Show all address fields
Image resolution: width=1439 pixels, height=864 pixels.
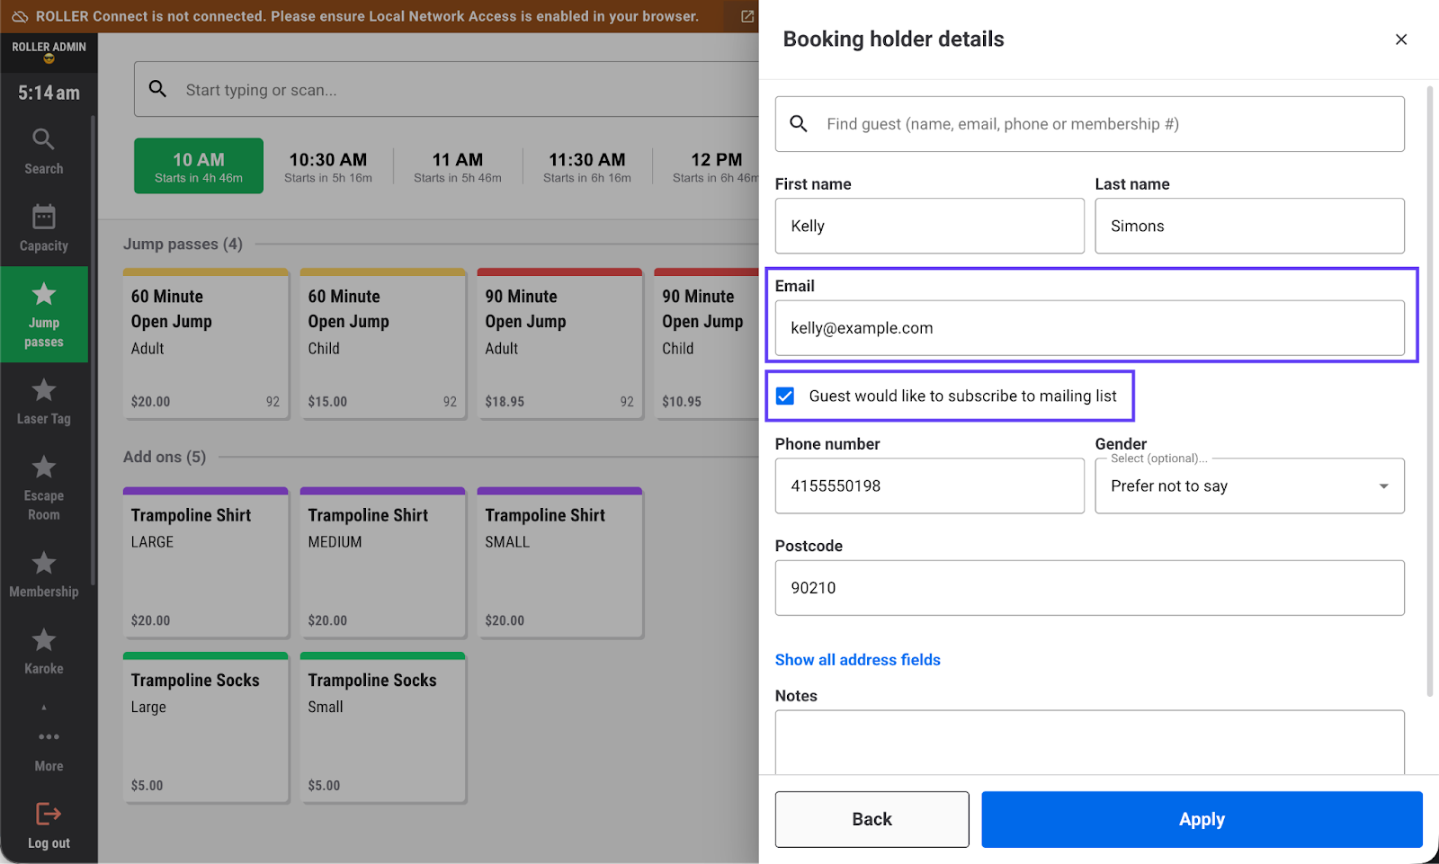858,660
